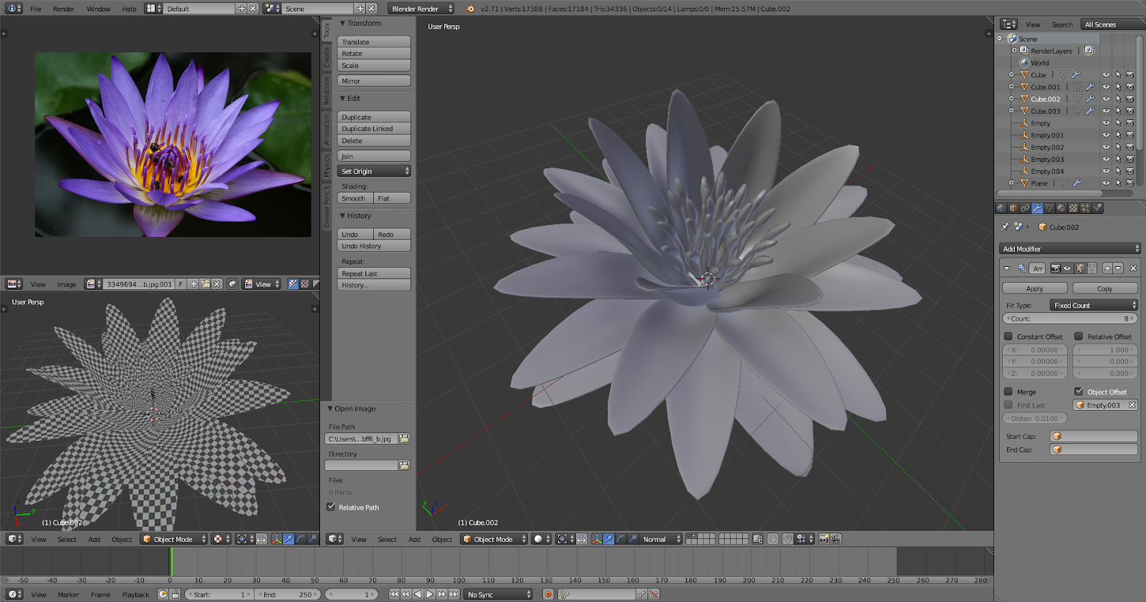Viewport: 1146px width, 602px height.
Task: Enable the Constant Offset checkbox
Action: 1008,336
